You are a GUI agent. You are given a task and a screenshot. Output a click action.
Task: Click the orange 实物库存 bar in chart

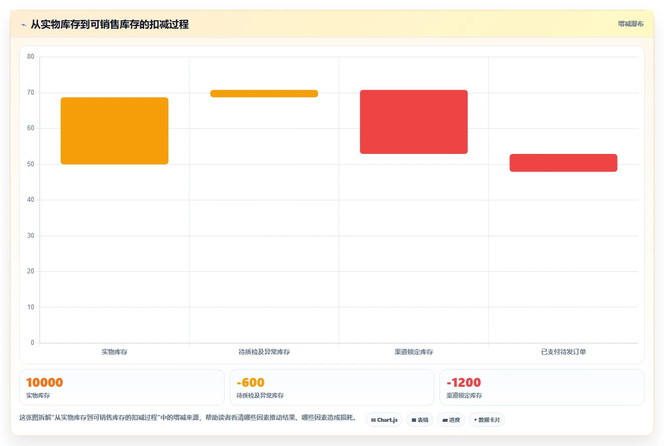pyautogui.click(x=115, y=131)
